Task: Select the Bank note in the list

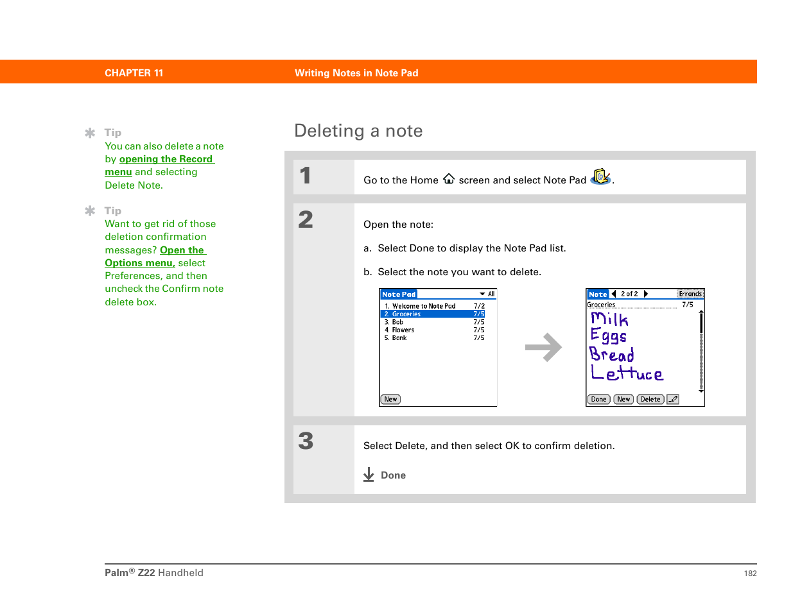Action: click(x=434, y=337)
